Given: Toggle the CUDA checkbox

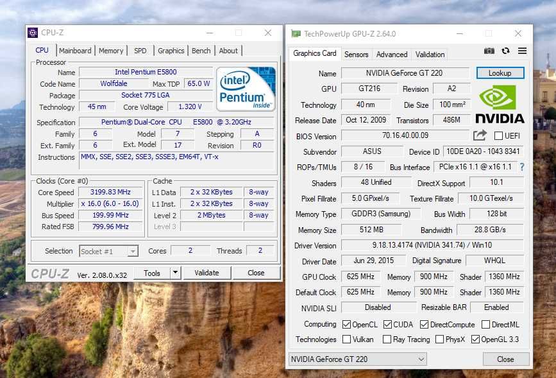Looking at the screenshot, I should (387, 324).
